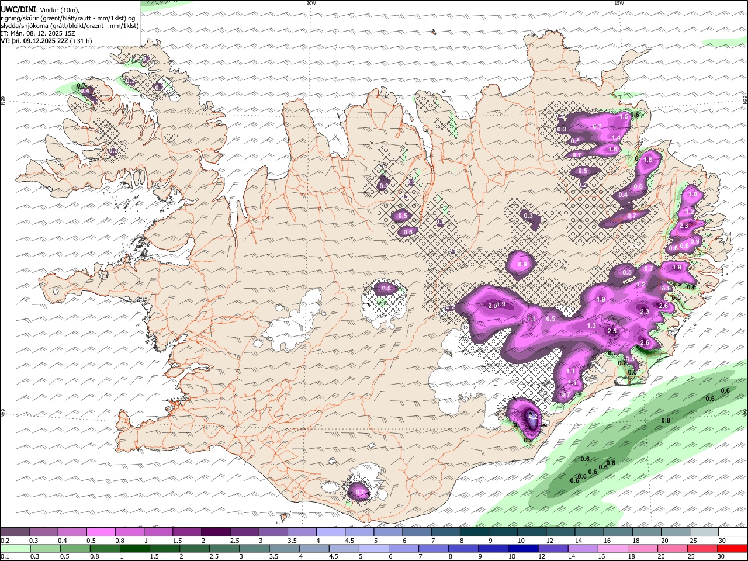
Task: Click top legend swatch between 0.5 and 0.8
Action: pos(101,532)
